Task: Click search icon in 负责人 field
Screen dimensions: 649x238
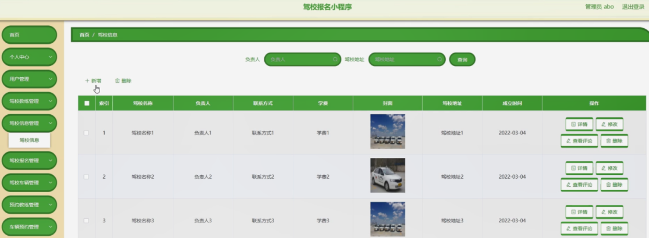Action: point(335,59)
